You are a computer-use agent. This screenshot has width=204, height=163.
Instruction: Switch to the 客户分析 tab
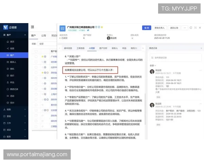pos(103,48)
